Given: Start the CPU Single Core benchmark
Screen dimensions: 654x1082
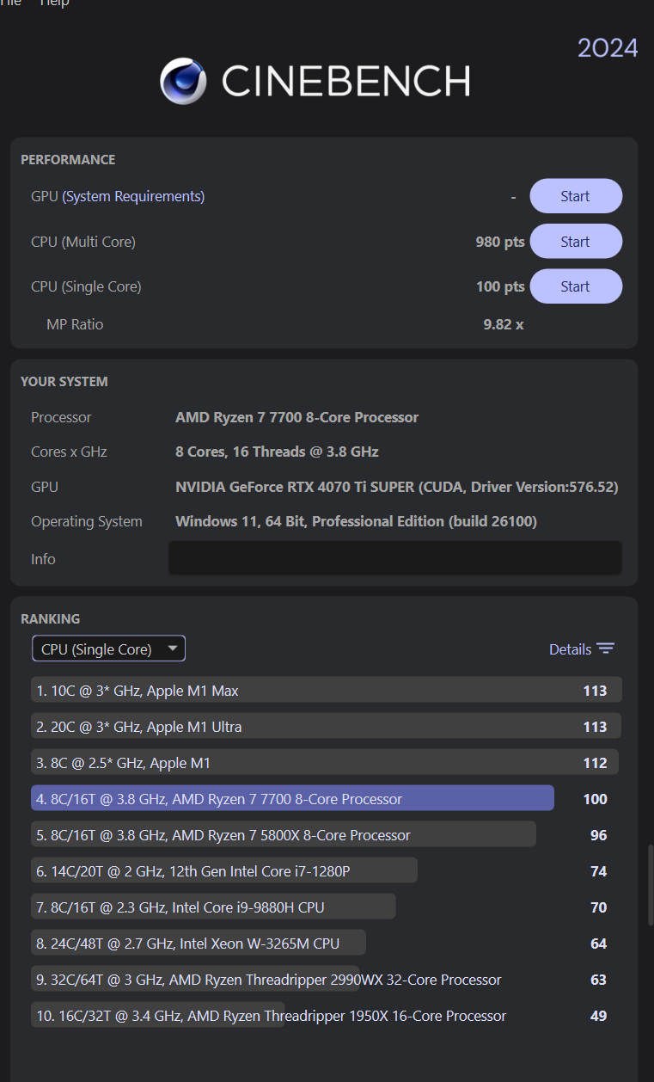Looking at the screenshot, I should click(x=576, y=286).
